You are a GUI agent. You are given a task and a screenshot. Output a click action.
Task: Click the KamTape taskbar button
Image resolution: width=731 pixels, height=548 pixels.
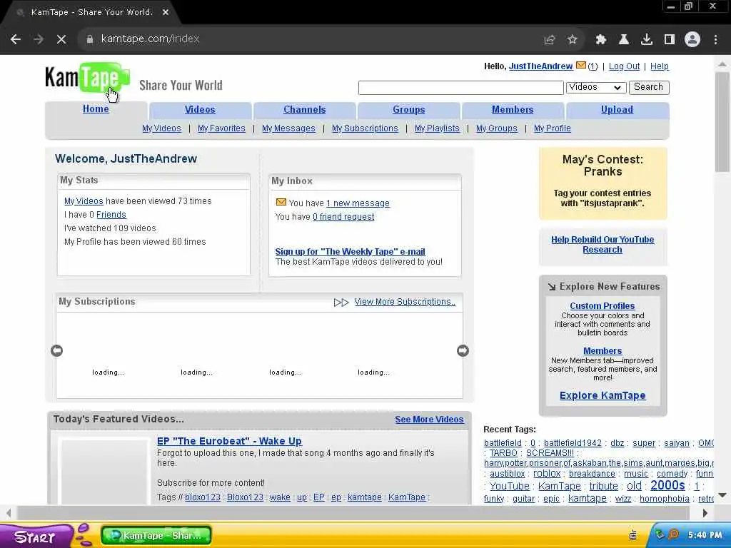point(156,535)
